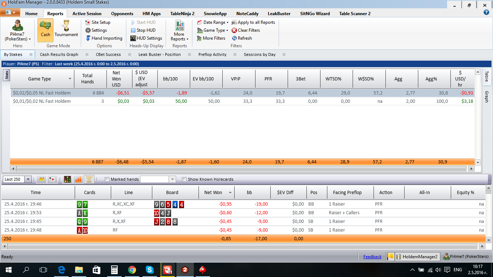Open Windows Start menu
Viewport: 493px width, 277px height.
point(9,269)
